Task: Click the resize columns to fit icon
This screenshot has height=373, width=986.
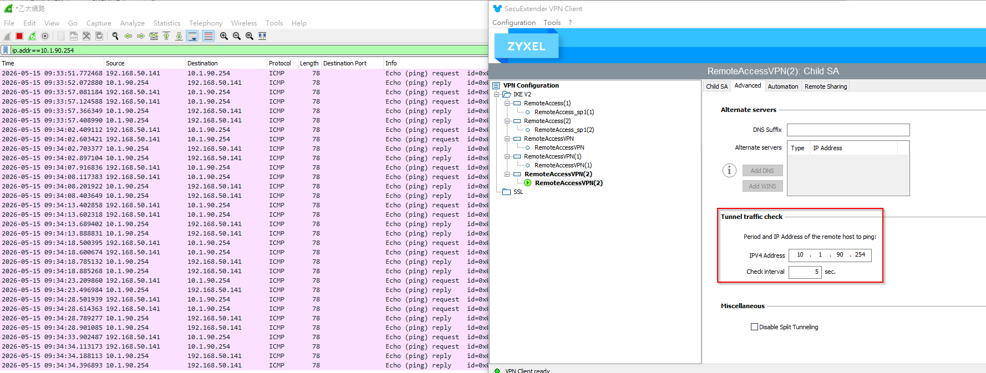Action: pyautogui.click(x=262, y=36)
